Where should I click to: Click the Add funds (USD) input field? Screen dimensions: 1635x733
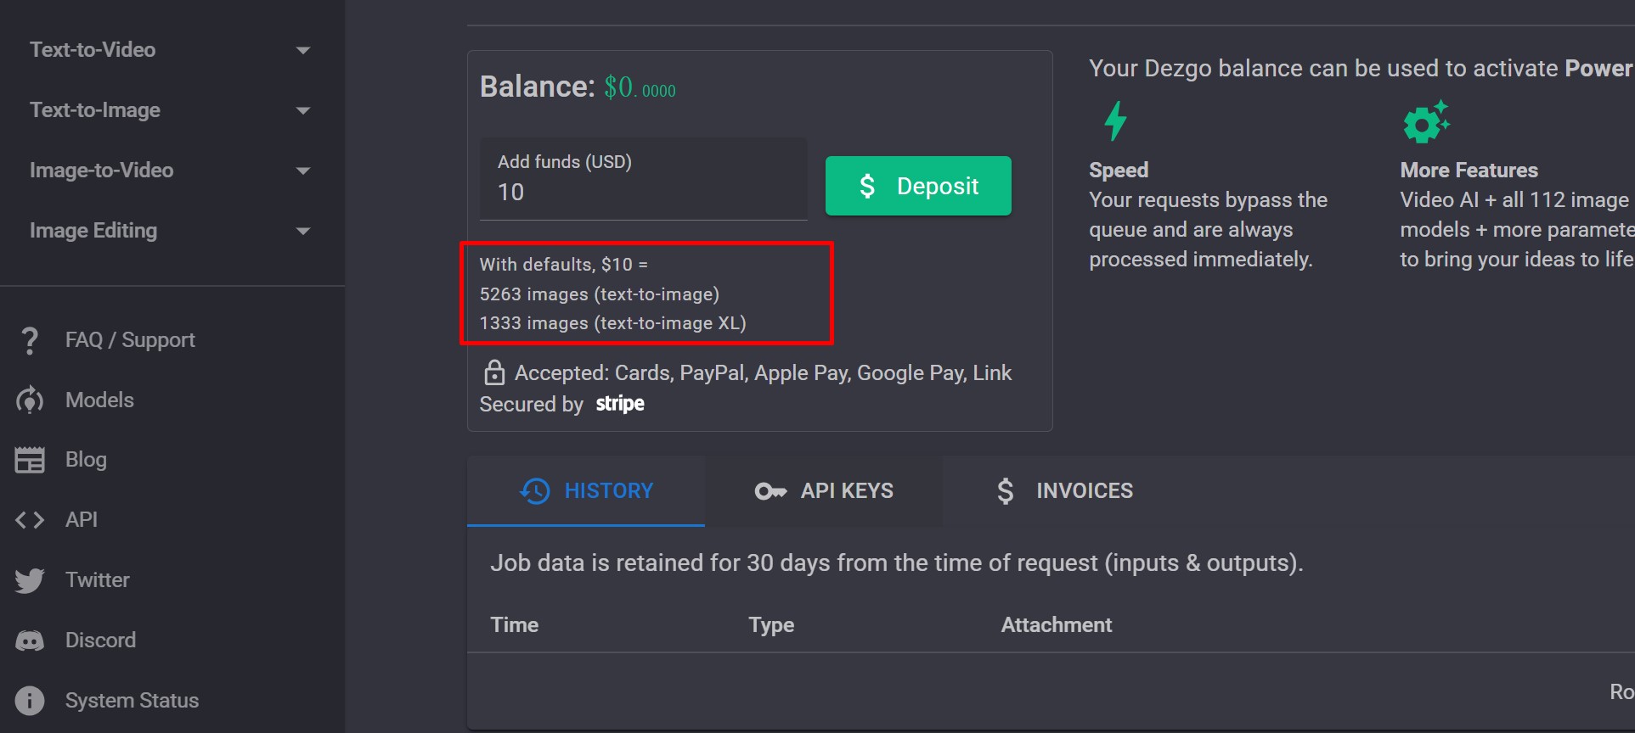point(644,179)
